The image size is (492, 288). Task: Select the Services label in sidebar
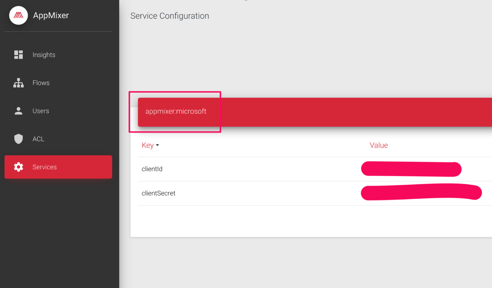45,167
